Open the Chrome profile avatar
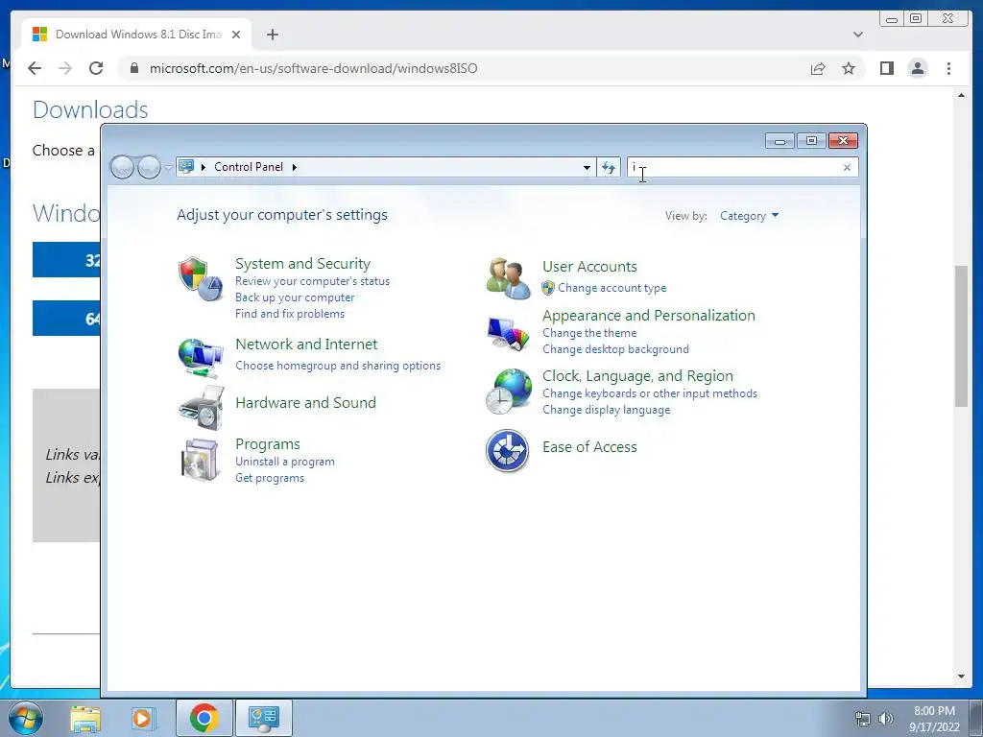 tap(917, 68)
